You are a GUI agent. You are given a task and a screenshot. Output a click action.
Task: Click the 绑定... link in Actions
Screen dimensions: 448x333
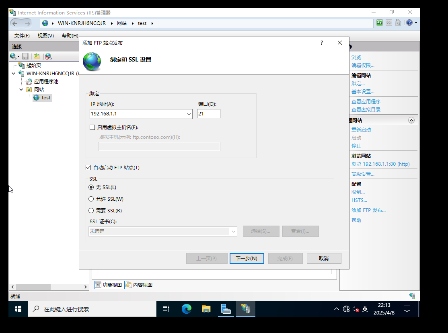(x=358, y=84)
